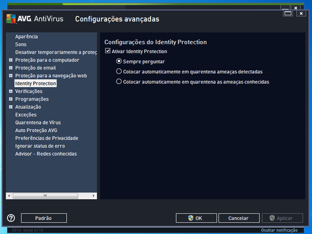Expand Proteção para o computador node

(11, 60)
